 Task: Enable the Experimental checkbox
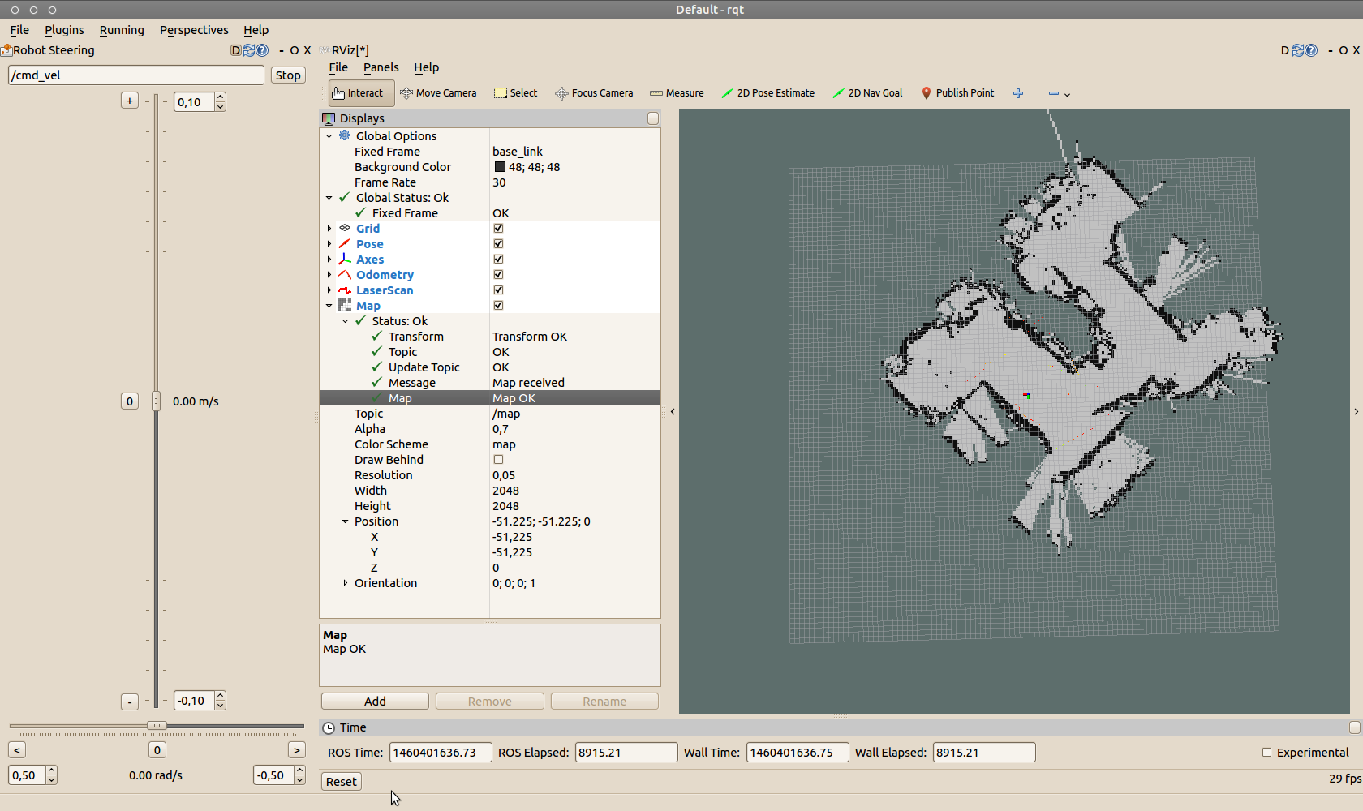[x=1266, y=753]
